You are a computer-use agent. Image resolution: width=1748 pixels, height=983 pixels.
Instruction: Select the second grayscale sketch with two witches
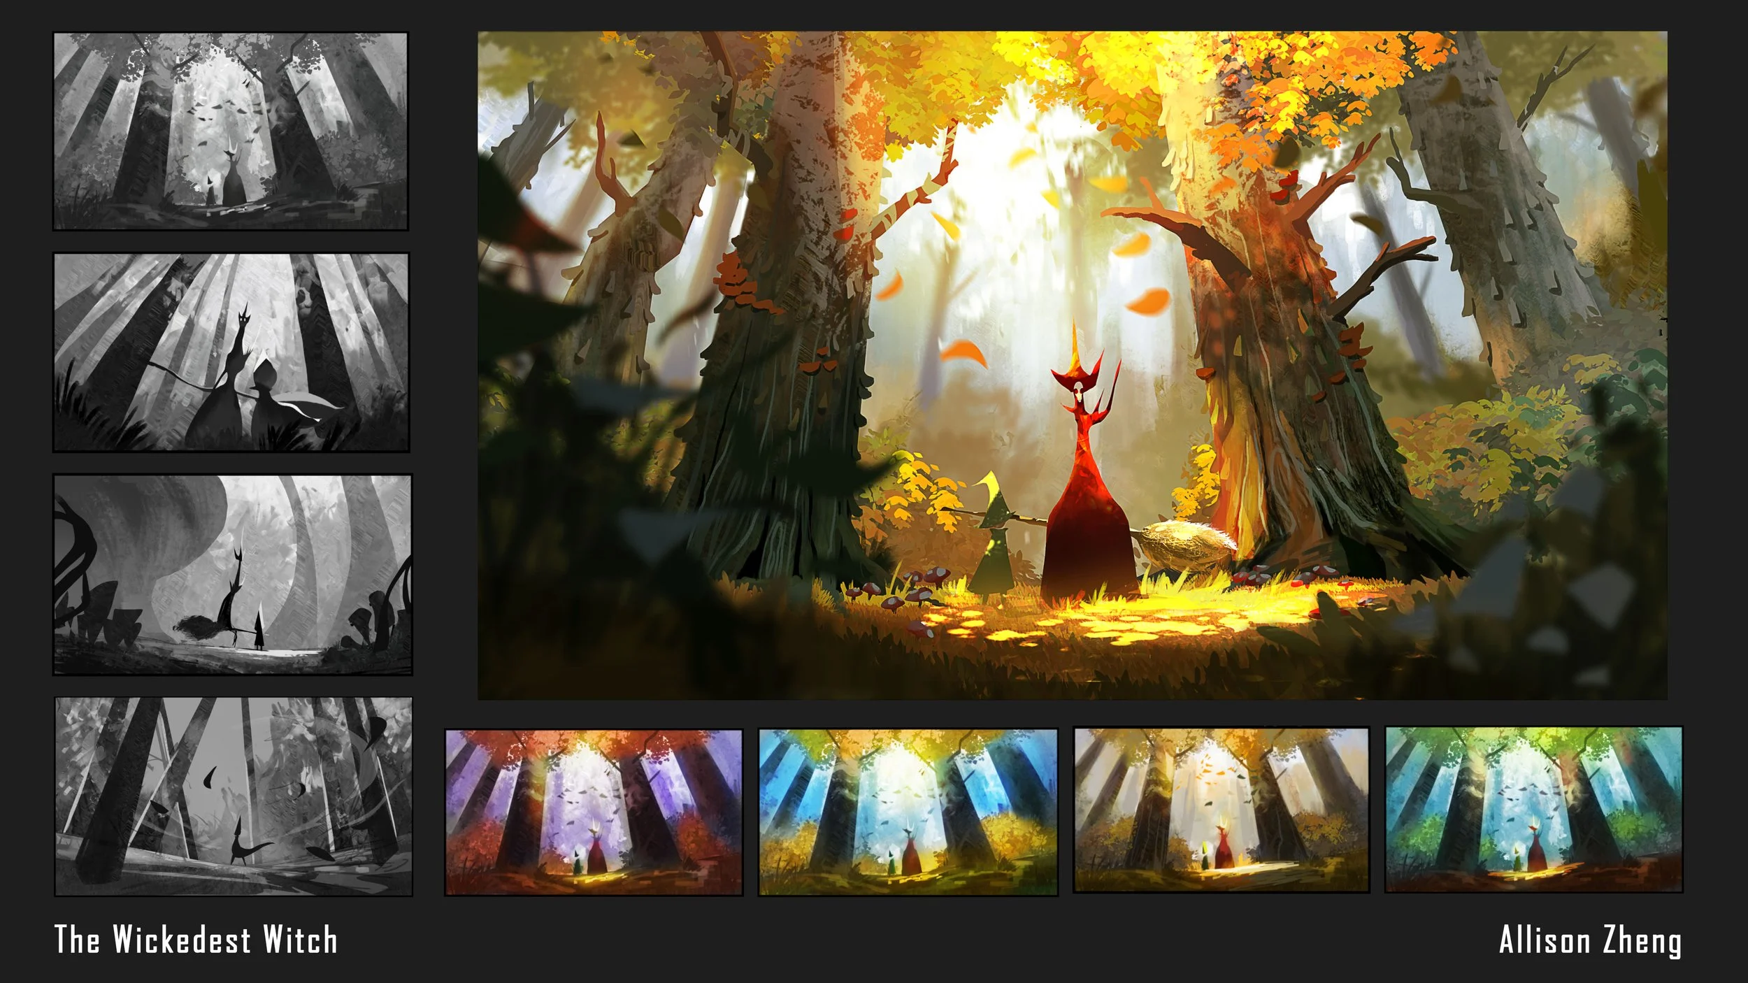231,352
